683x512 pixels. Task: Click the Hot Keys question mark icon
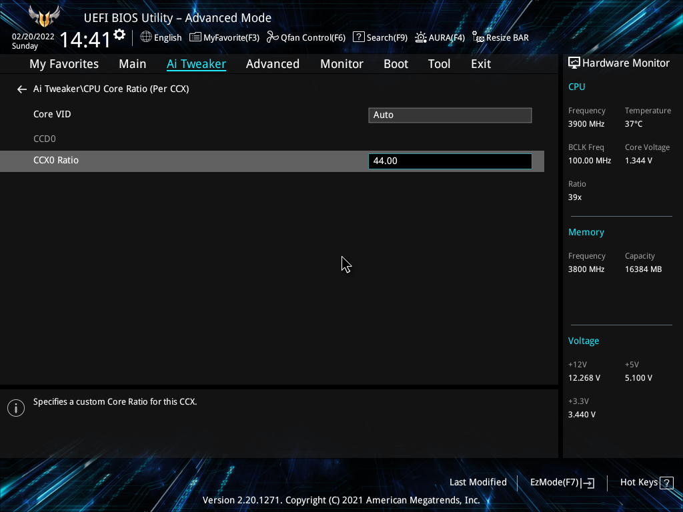point(666,483)
